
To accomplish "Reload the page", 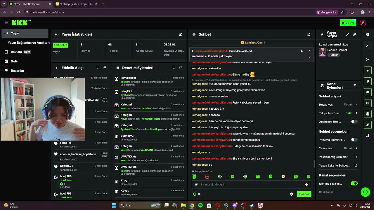I will tap(18, 12).
